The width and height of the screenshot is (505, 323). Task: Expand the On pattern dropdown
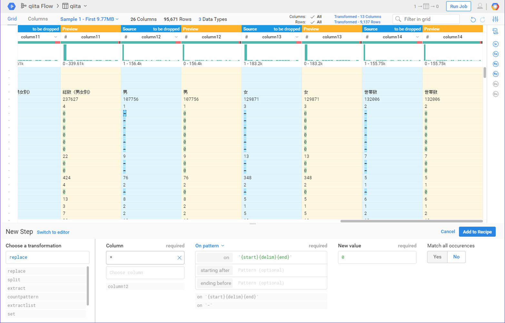click(x=210, y=246)
